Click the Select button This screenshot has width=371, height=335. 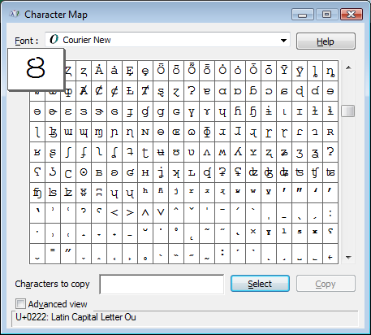pyautogui.click(x=260, y=284)
